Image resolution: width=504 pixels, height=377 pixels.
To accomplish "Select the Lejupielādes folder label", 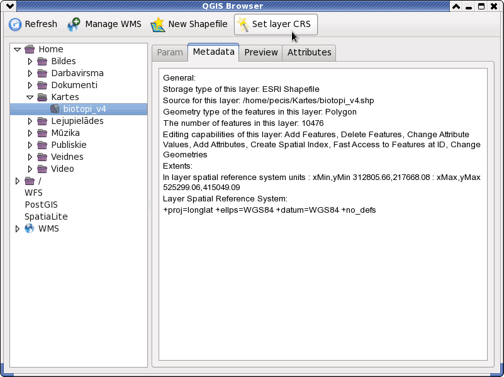I will coord(77,121).
